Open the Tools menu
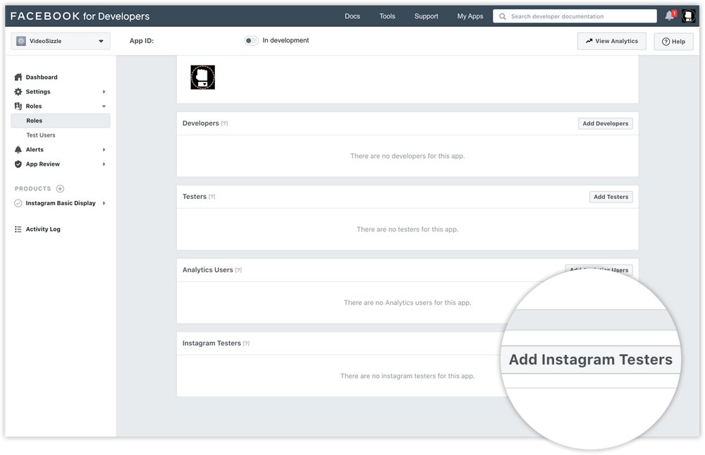The height and width of the screenshot is (455, 705). pos(387,16)
